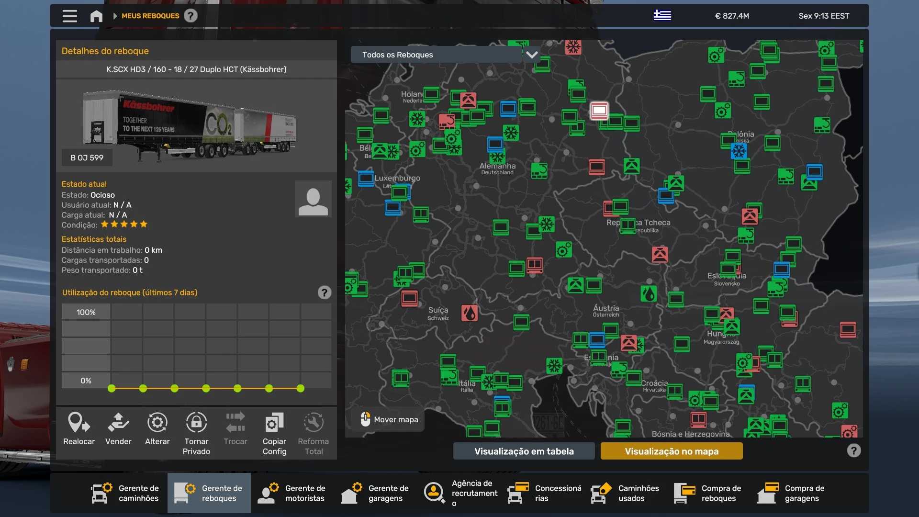The image size is (919, 517).
Task: Click the Greek flag icon
Action: [x=662, y=16]
